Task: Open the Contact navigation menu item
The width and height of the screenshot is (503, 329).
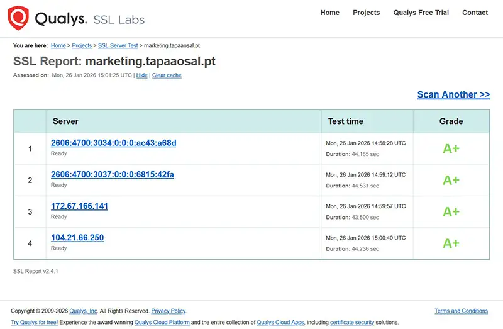Action: coord(475,13)
